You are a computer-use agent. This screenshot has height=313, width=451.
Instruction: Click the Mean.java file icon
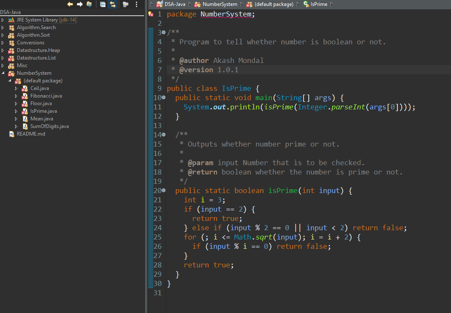[x=25, y=119]
